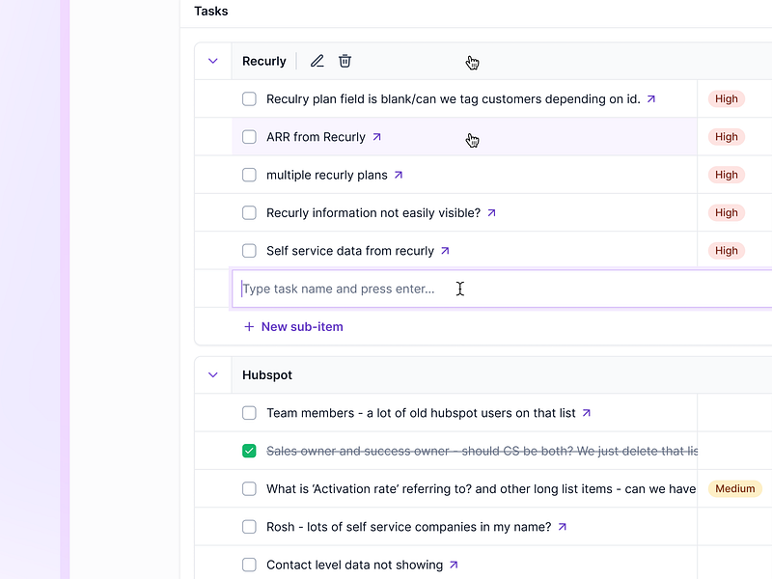
Task: Check the 'ARR from Recurly' task checkbox
Action: (249, 136)
